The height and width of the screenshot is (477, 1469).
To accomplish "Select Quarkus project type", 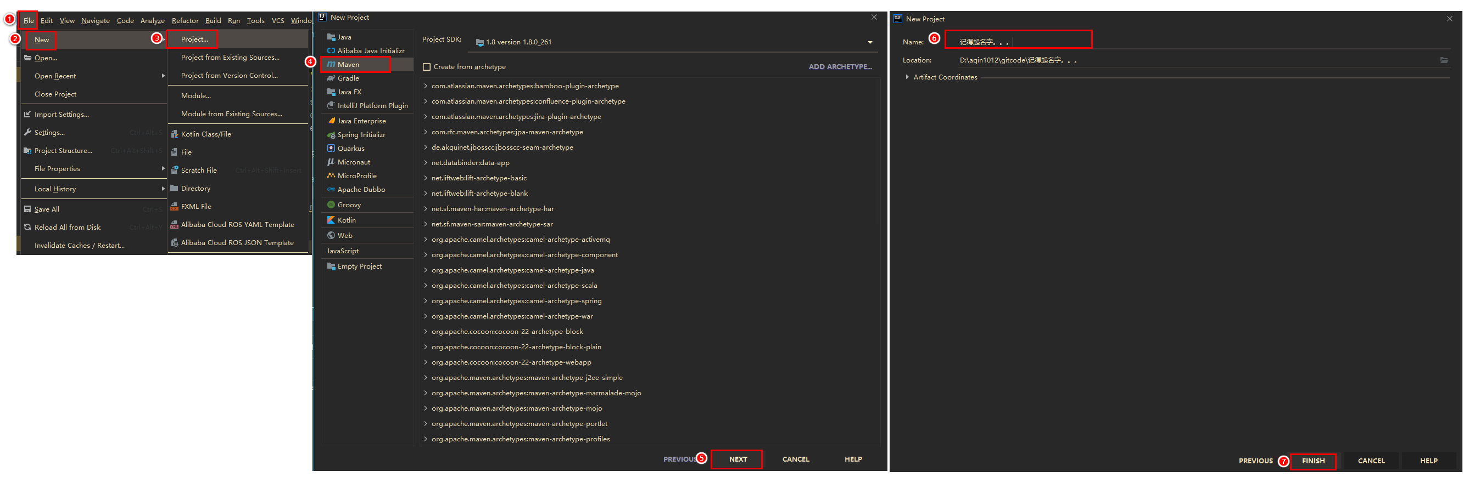I will [367, 148].
